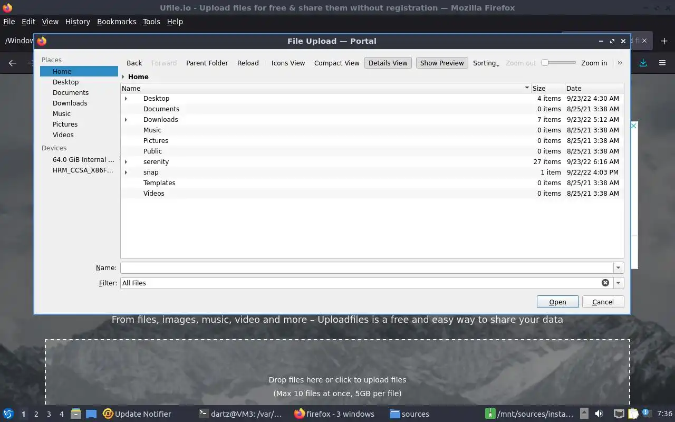Click the show desktop icon in taskbar
675x422 pixels.
pos(91,414)
